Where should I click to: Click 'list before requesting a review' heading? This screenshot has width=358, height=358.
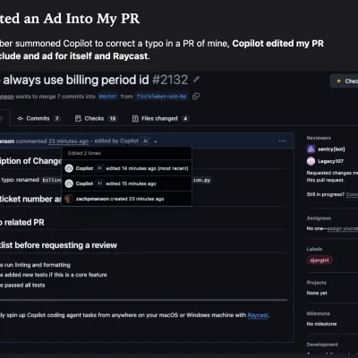[x=58, y=245]
